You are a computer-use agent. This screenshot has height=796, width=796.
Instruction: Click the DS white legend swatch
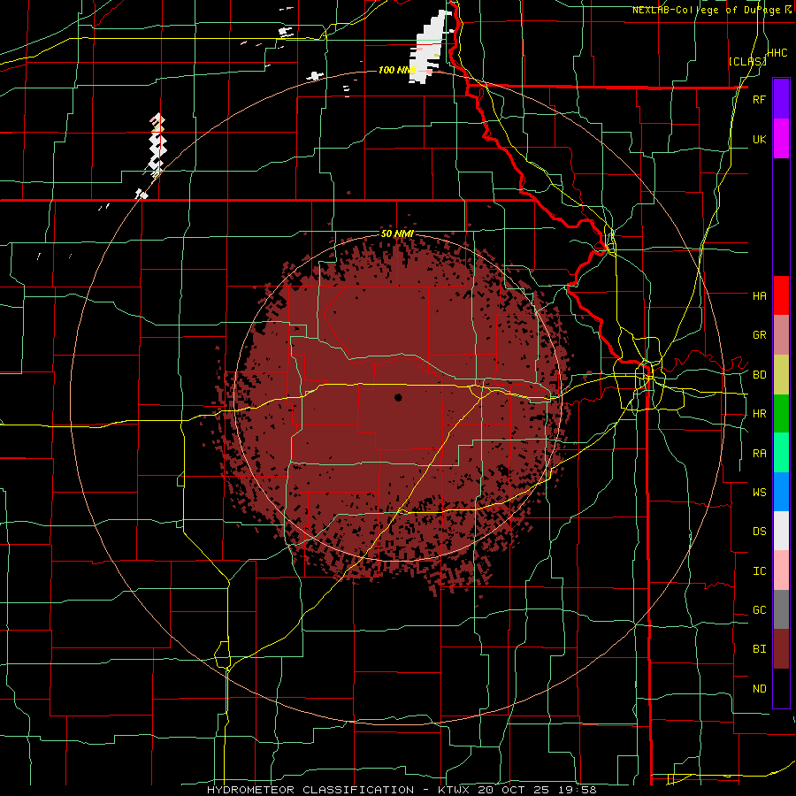tap(781, 531)
